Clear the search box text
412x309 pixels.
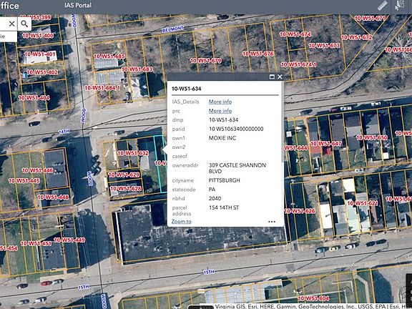[x=11, y=24]
